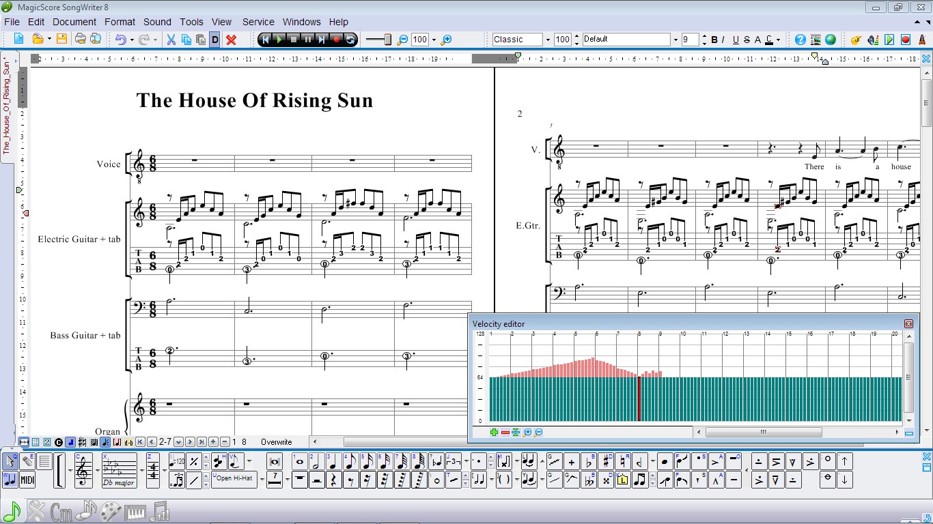
Task: Open the font color dropdown arrow
Action: (779, 40)
